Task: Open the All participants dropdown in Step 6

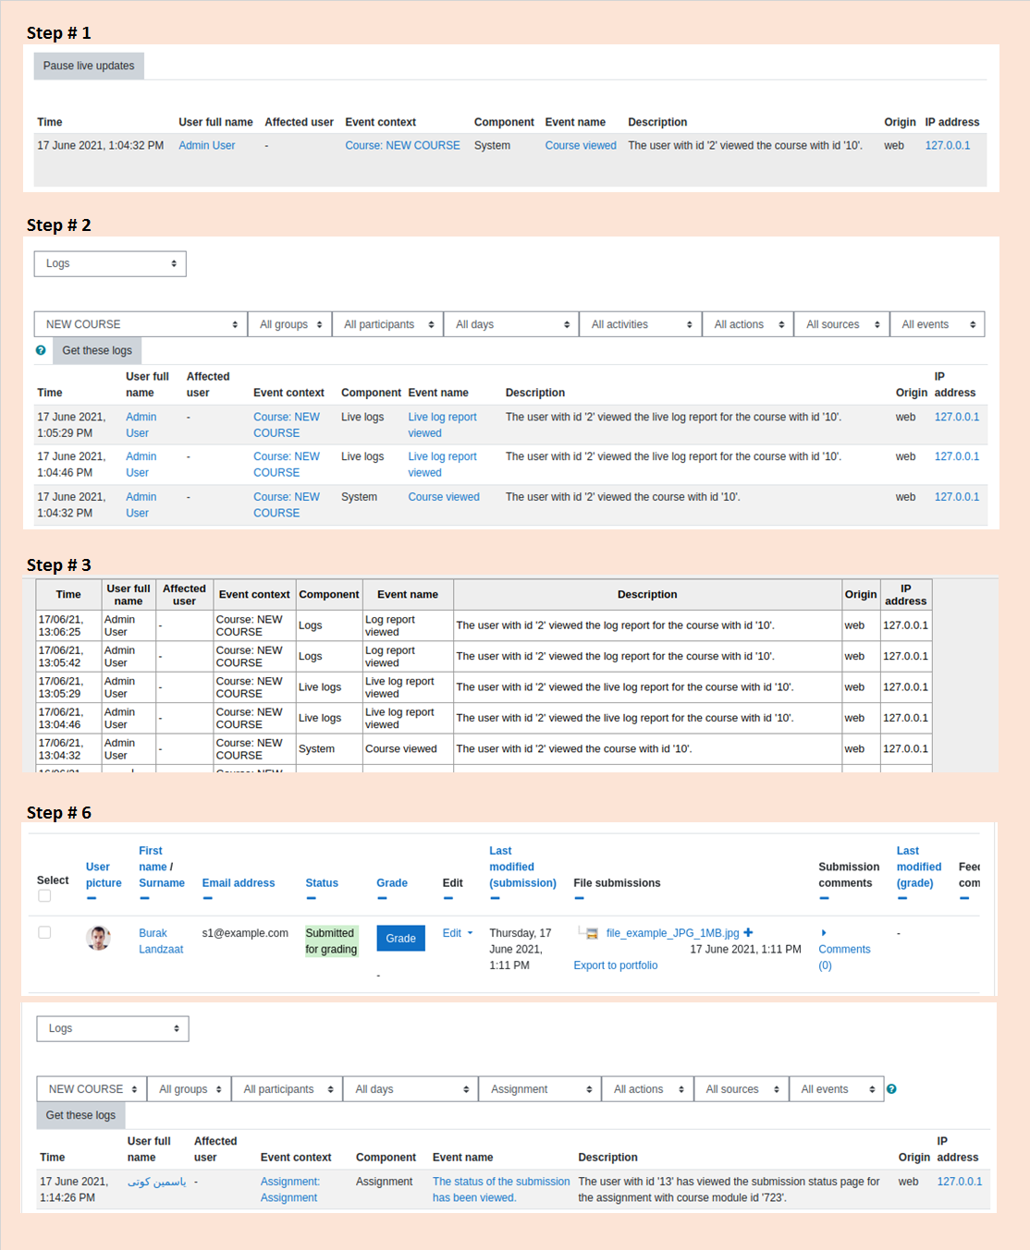Action: point(287,1089)
